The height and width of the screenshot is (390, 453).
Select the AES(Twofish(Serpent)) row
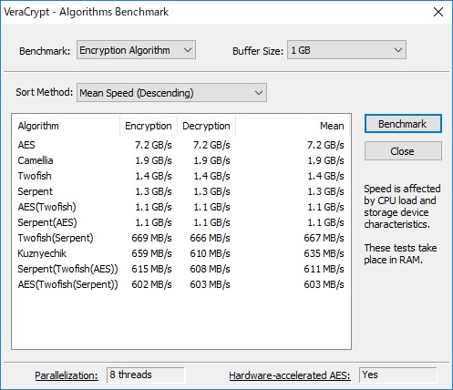(181, 284)
